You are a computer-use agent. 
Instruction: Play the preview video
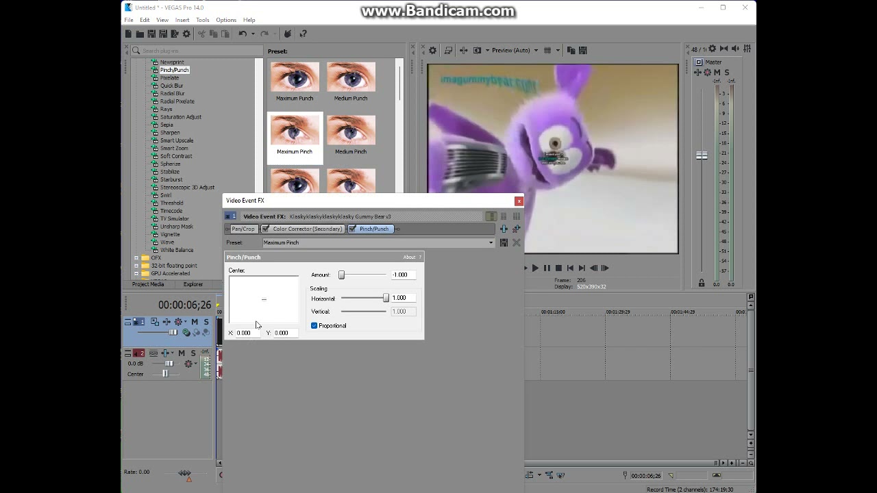click(535, 268)
